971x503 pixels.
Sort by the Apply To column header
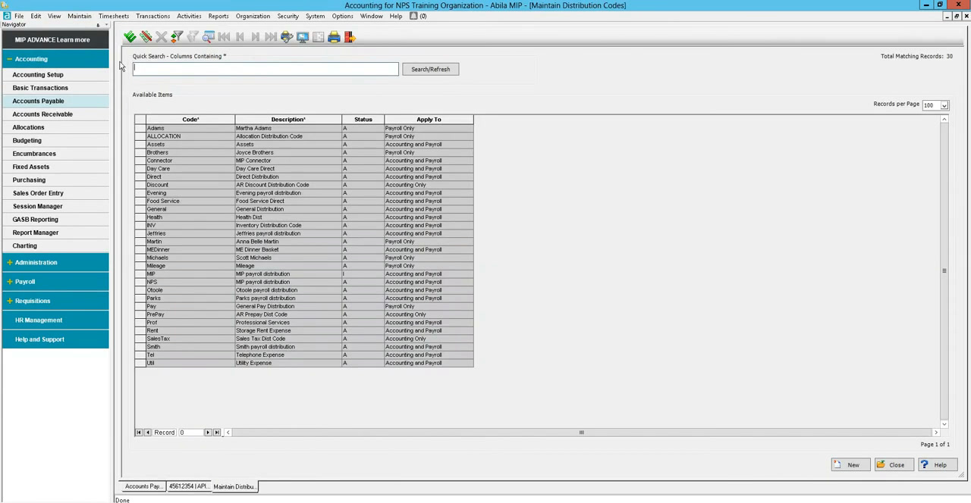click(429, 120)
